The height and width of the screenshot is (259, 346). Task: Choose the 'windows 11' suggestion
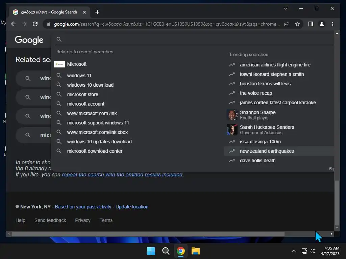pyautogui.click(x=137, y=76)
